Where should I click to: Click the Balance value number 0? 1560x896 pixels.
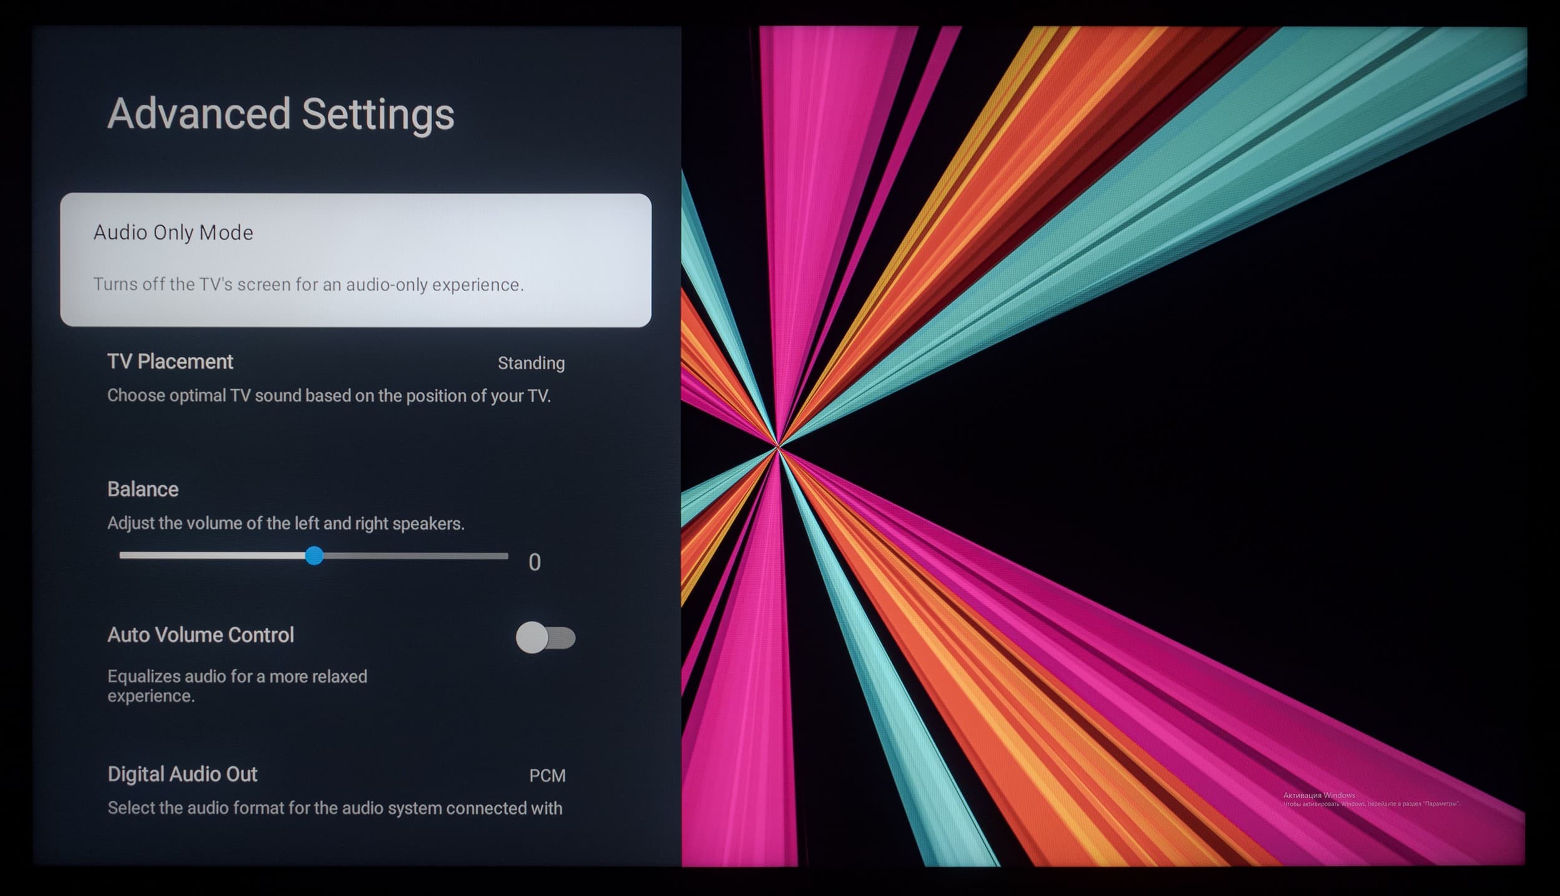click(x=534, y=562)
